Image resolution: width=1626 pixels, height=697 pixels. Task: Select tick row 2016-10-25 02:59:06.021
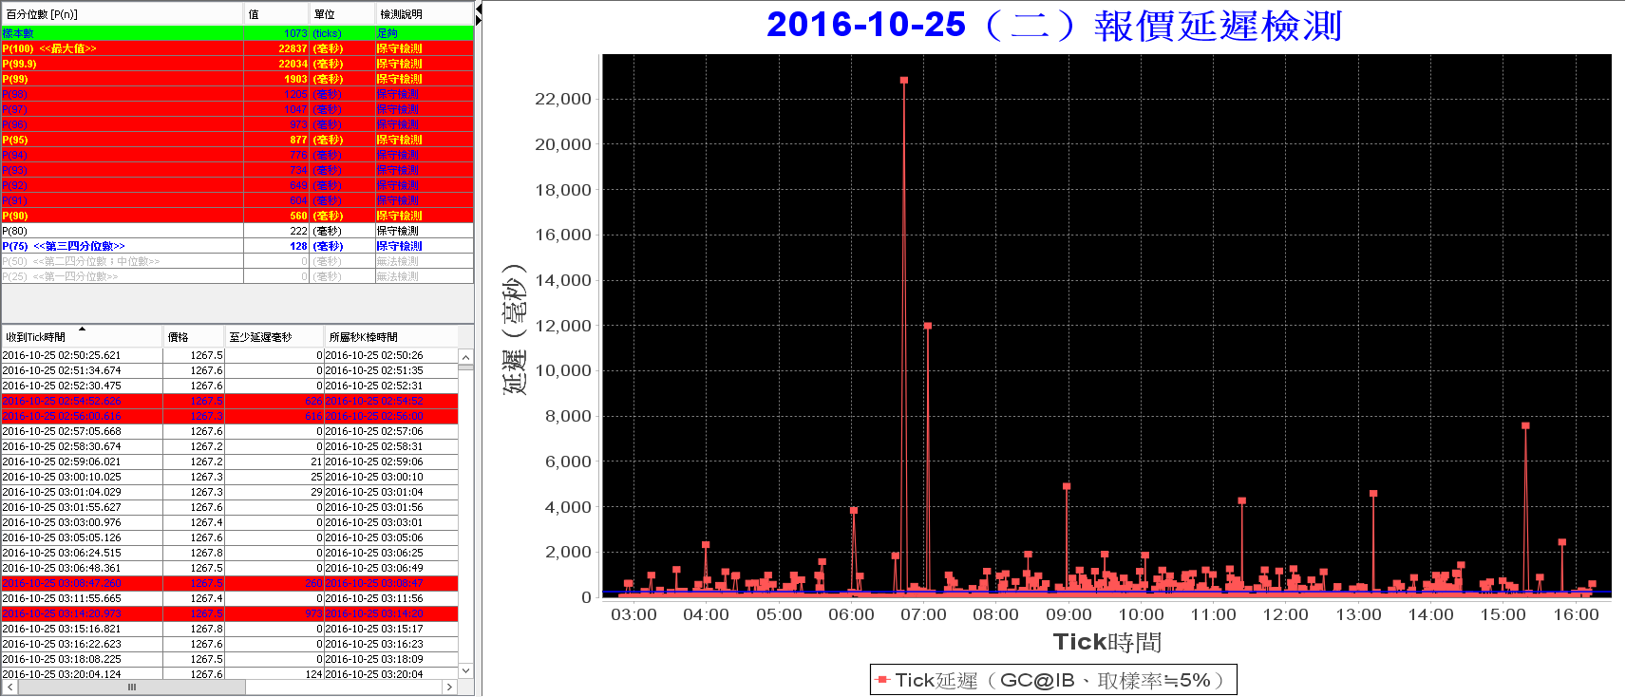click(230, 462)
